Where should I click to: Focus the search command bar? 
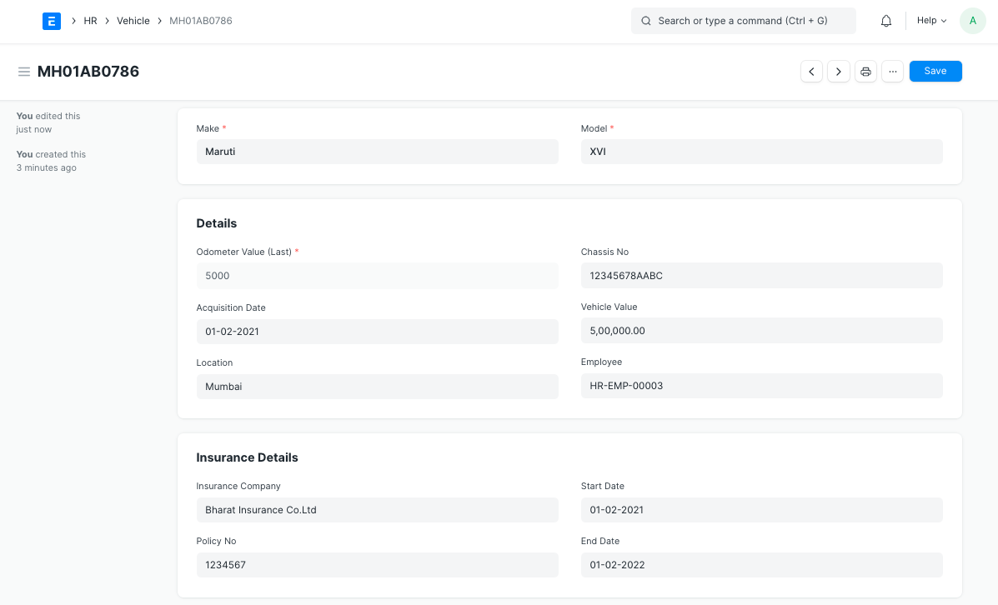[743, 21]
